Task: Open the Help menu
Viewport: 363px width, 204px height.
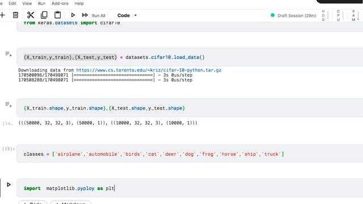Action: pos(79,3)
